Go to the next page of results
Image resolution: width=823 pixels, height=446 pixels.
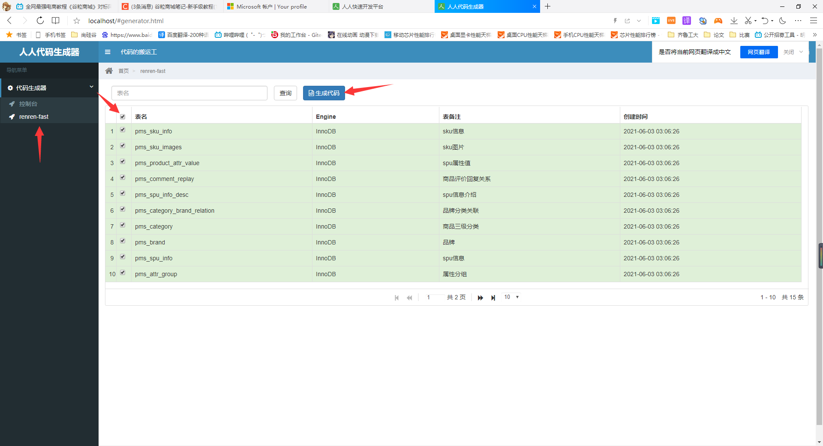[x=480, y=298]
